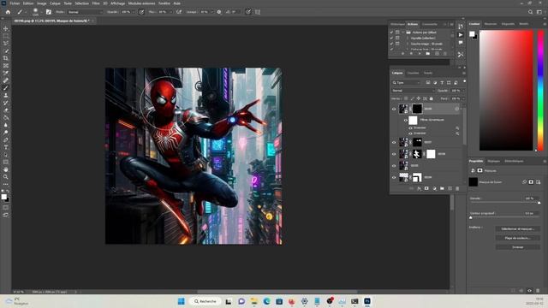This screenshot has height=308, width=548.
Task: Open the Opacité dropdown in options bar
Action: click(134, 12)
